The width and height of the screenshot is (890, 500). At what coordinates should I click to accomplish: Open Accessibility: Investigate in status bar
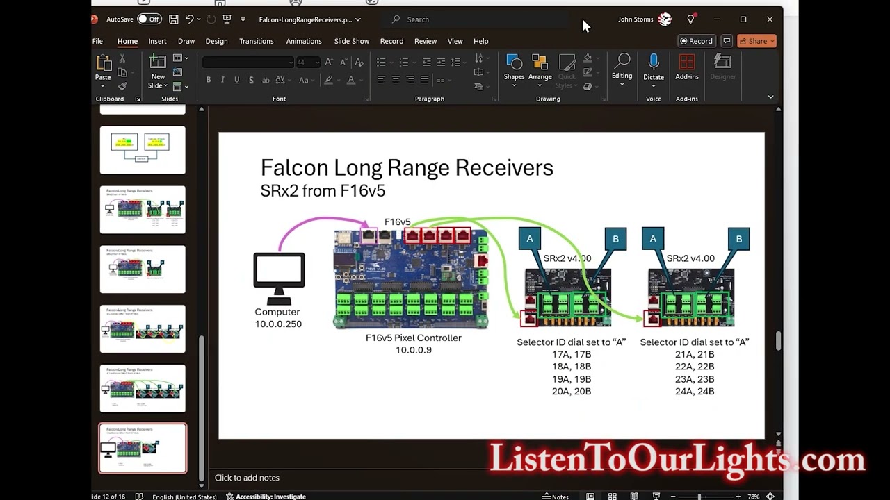pyautogui.click(x=266, y=497)
